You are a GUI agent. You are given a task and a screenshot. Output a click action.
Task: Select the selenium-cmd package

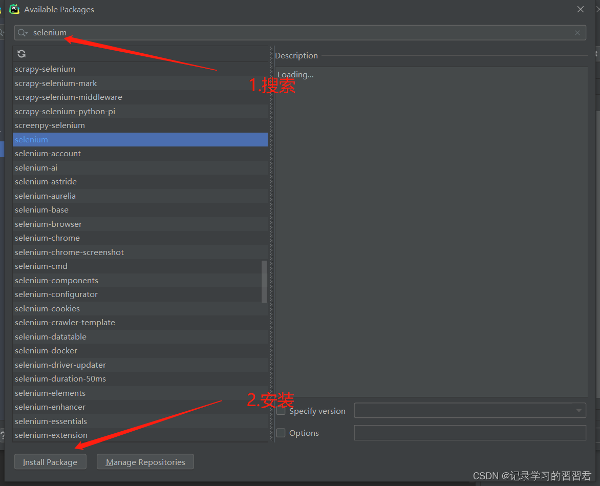140,266
